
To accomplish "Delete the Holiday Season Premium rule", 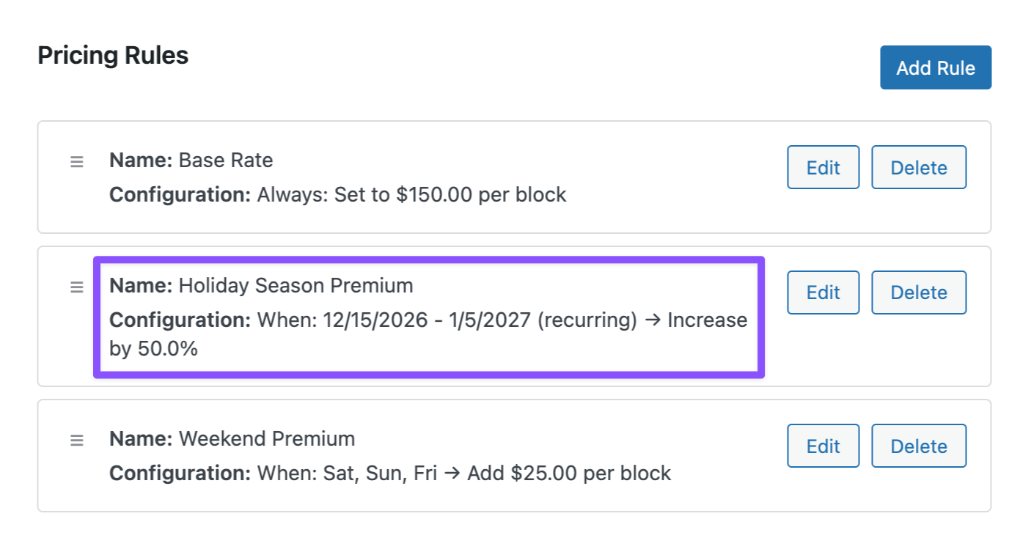I will [918, 292].
